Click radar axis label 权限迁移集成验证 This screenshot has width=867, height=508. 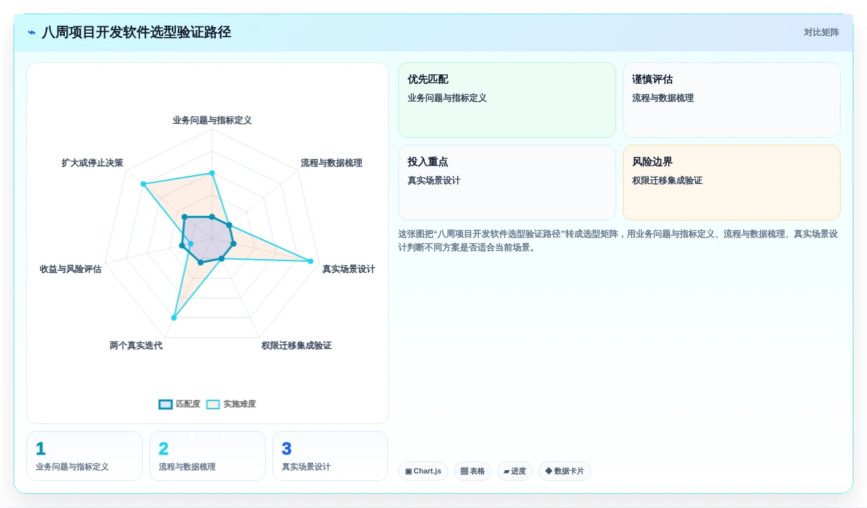[296, 346]
